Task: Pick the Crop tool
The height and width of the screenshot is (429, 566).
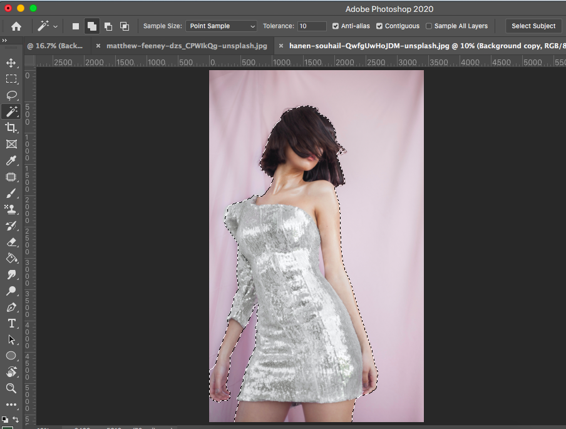Action: pyautogui.click(x=11, y=128)
